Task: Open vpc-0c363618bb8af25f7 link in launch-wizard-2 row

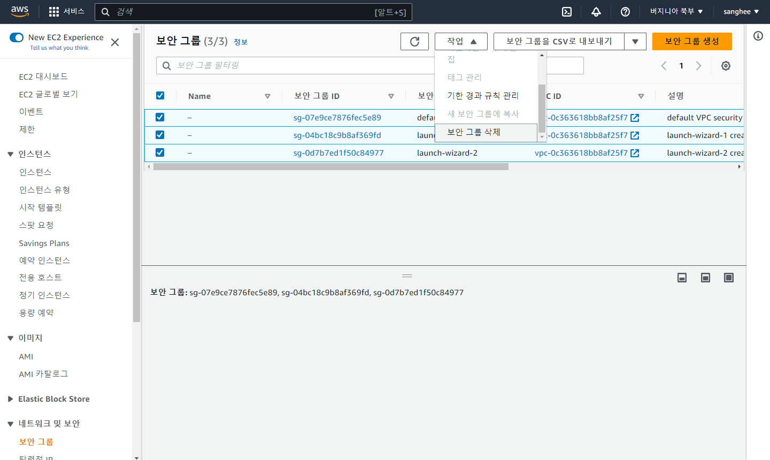Action: pos(581,153)
